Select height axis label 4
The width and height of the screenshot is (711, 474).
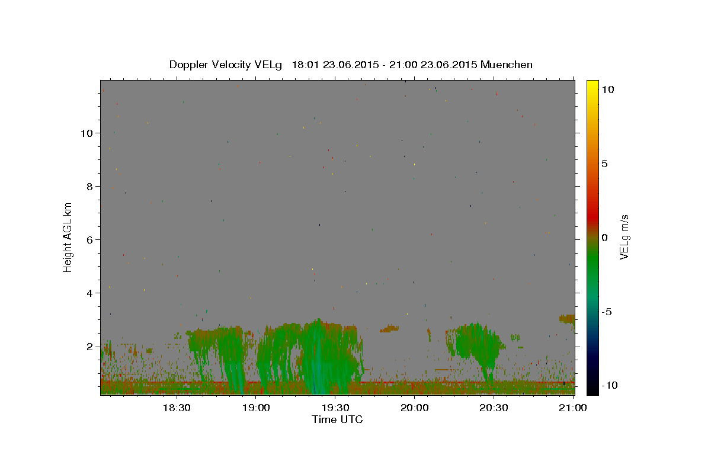89,293
